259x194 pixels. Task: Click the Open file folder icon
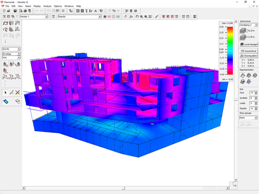(9, 11)
